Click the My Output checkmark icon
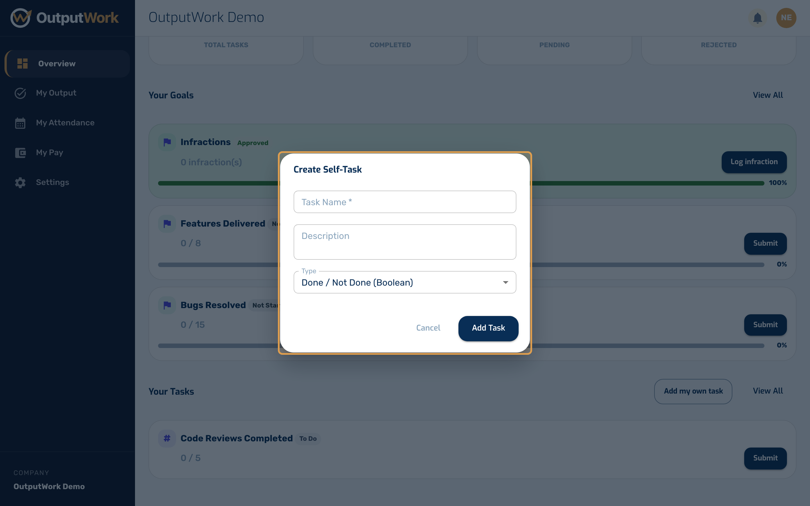This screenshot has width=810, height=506. point(21,93)
